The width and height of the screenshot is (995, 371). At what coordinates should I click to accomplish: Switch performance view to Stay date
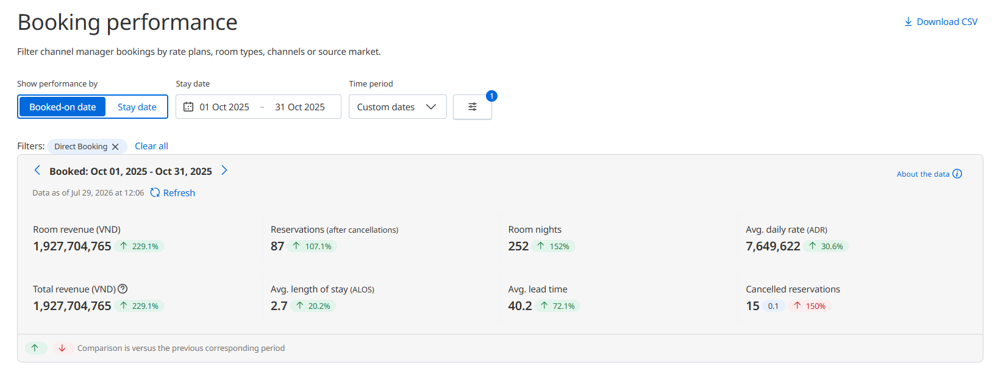(x=137, y=107)
